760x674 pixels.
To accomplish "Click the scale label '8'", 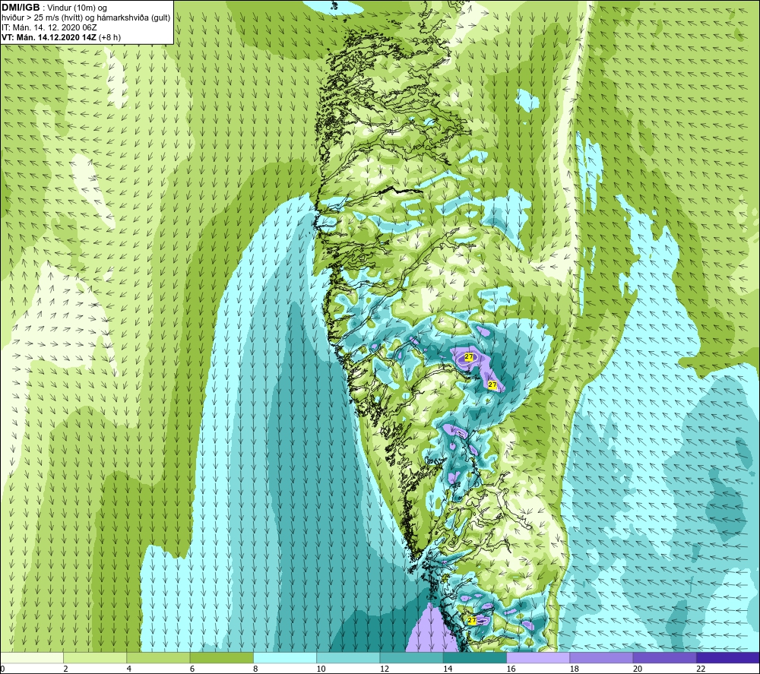I will (255, 669).
